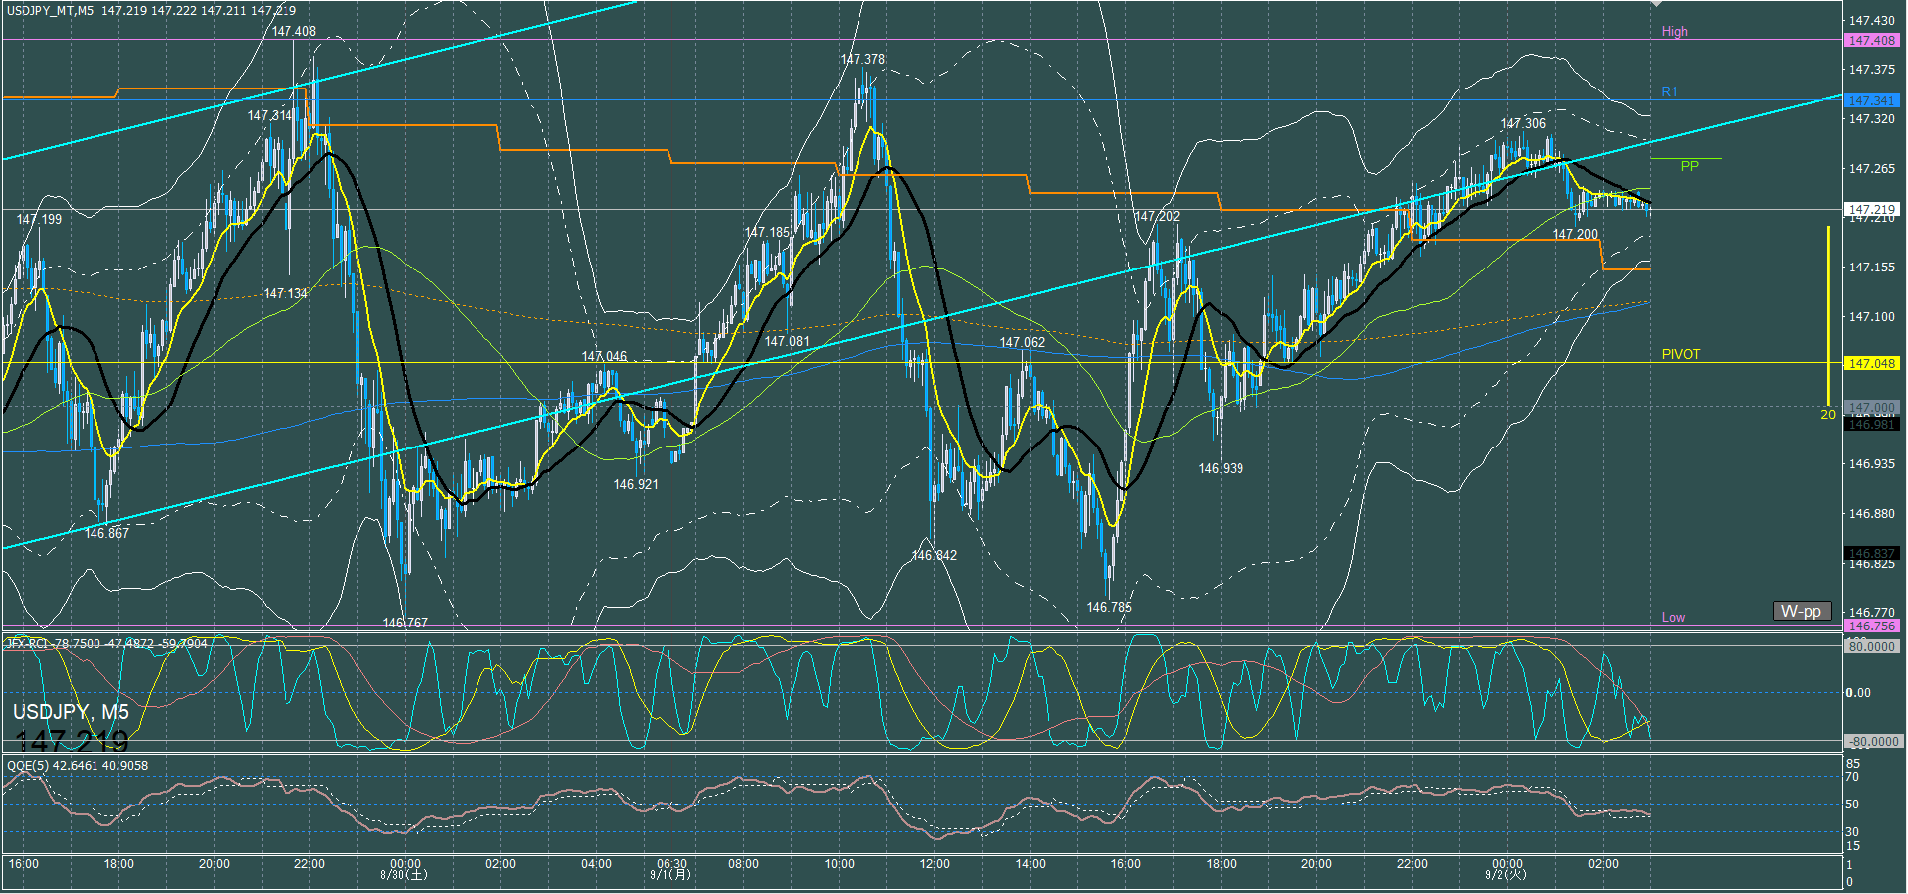Select the yellow PIVOT line label

pyautogui.click(x=1680, y=354)
